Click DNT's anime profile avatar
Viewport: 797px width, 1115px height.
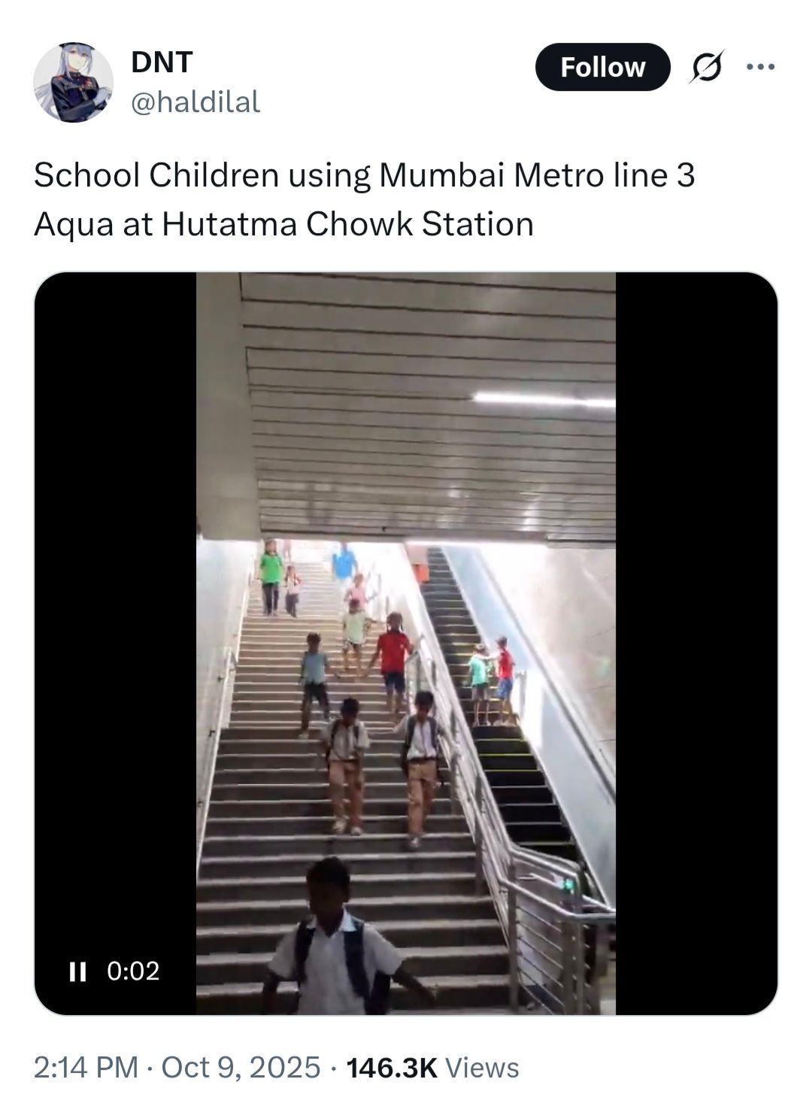pyautogui.click(x=73, y=82)
